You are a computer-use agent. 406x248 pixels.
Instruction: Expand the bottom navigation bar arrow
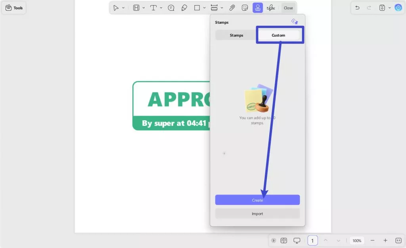point(274,240)
